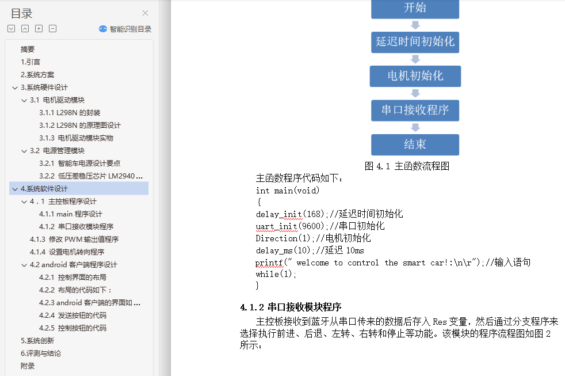Go to 4.2.4 发送按钮的代码
Image resolution: width=565 pixels, height=376 pixels.
coord(72,315)
